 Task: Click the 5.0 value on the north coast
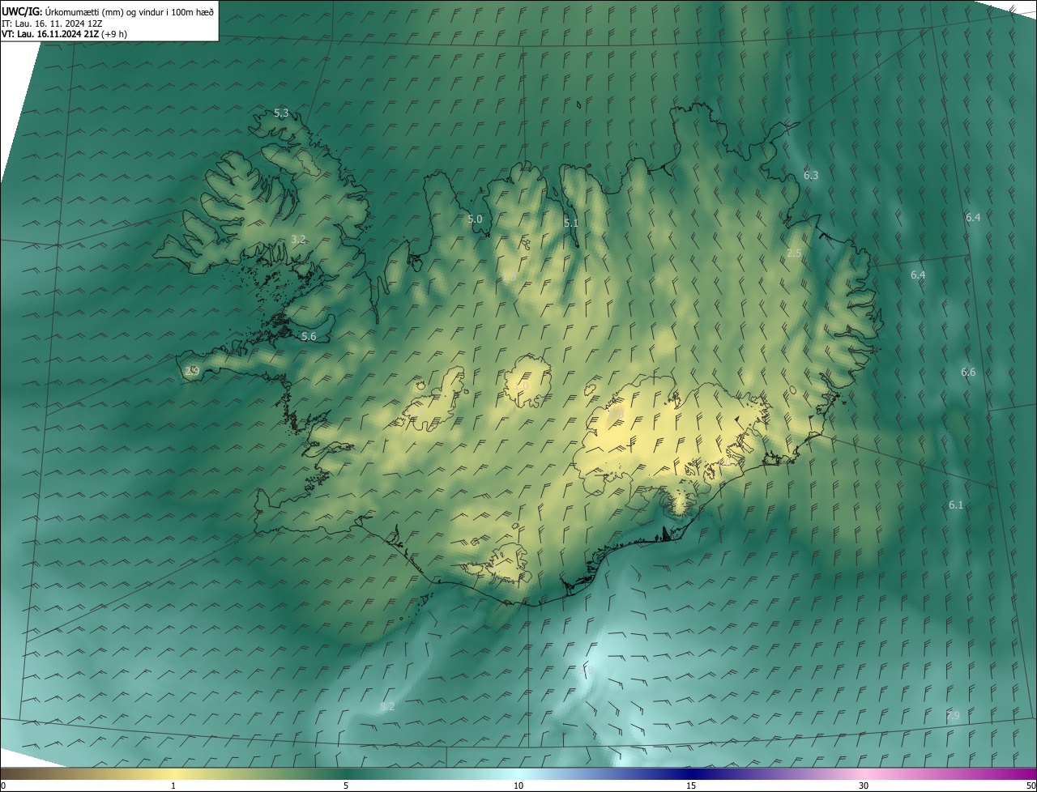pos(475,219)
